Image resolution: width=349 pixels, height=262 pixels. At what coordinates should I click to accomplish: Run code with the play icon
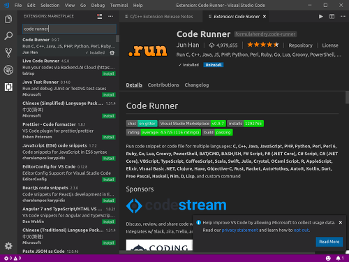point(321,16)
